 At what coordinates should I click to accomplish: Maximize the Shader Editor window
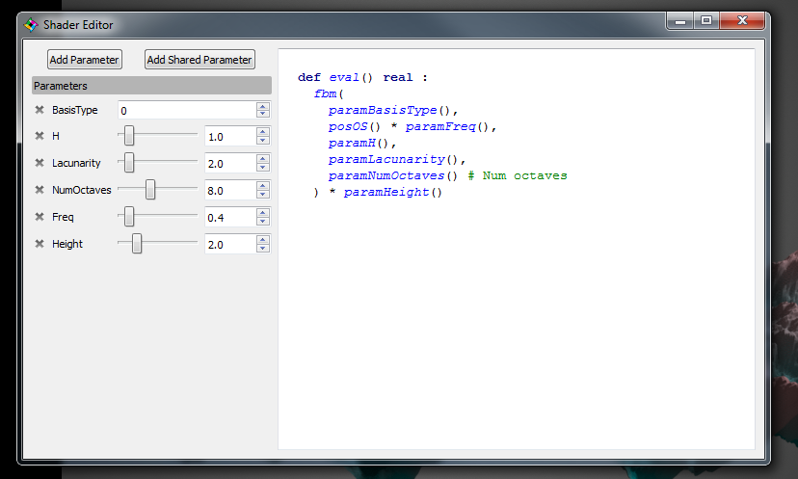(706, 21)
